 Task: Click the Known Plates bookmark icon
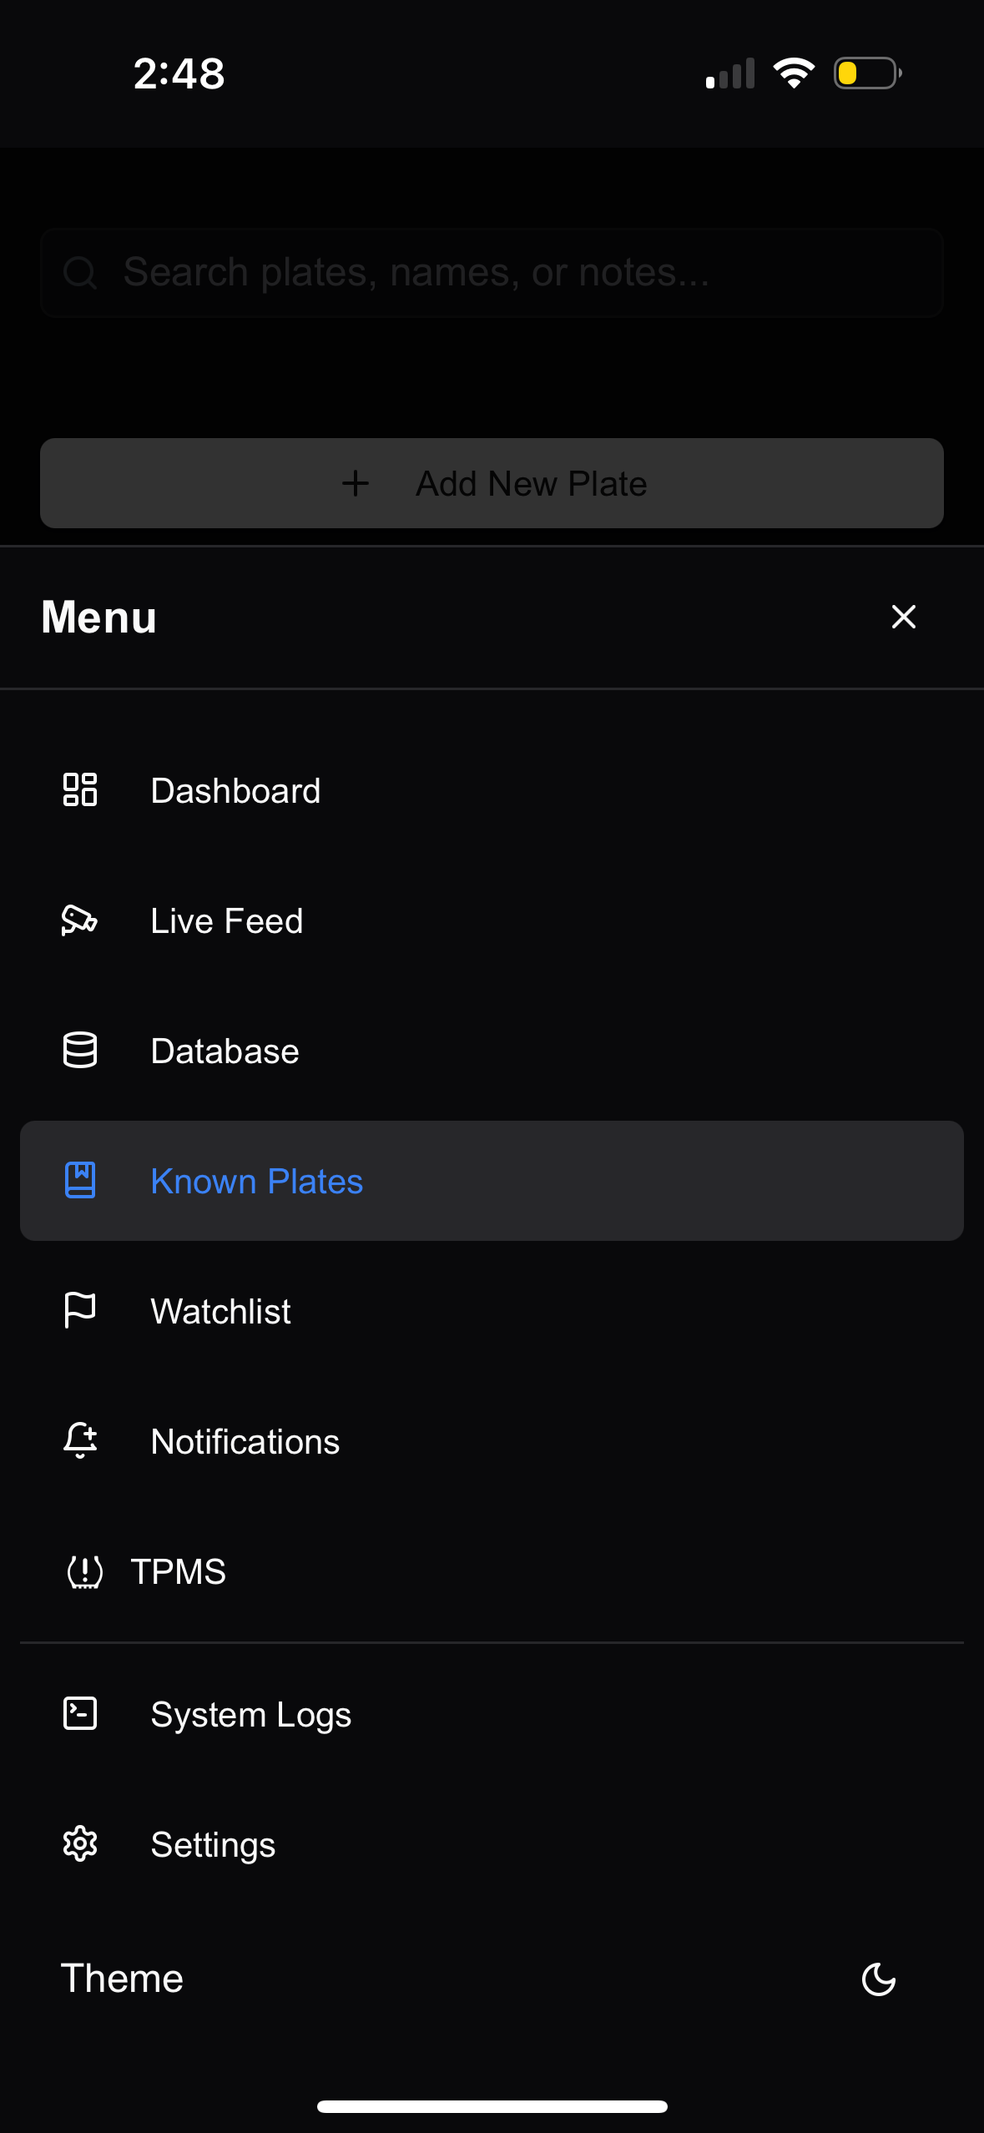[80, 1180]
